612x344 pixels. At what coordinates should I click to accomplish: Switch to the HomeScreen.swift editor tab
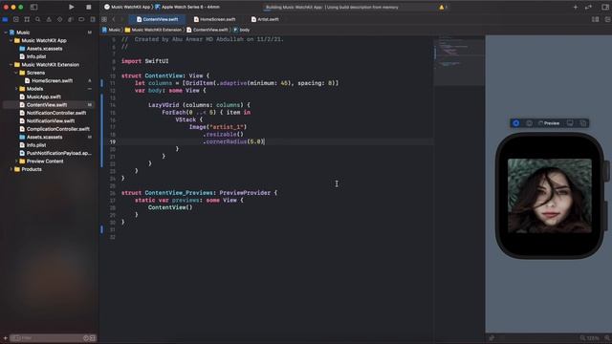coord(214,19)
